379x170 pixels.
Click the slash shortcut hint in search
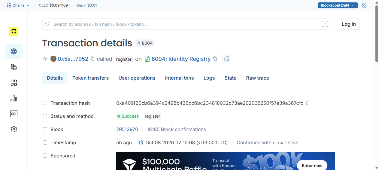(325, 24)
